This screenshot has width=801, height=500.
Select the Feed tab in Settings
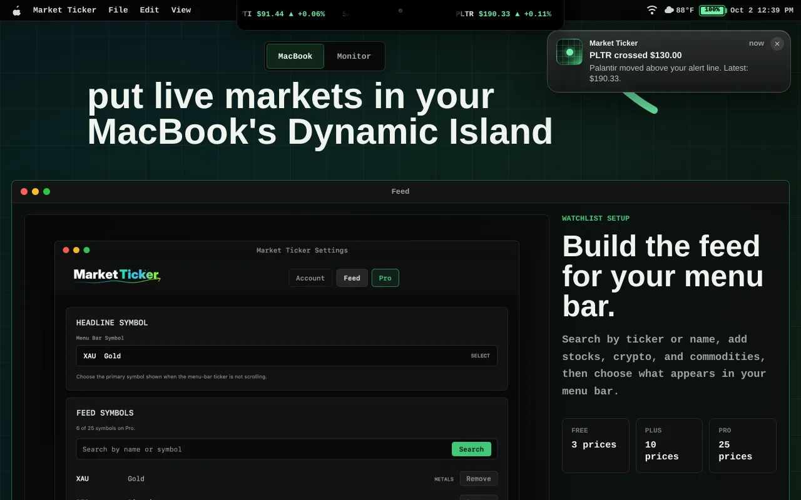(352, 278)
